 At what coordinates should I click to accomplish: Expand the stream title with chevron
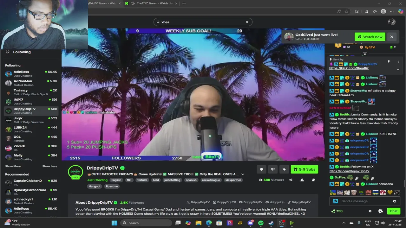point(243,174)
